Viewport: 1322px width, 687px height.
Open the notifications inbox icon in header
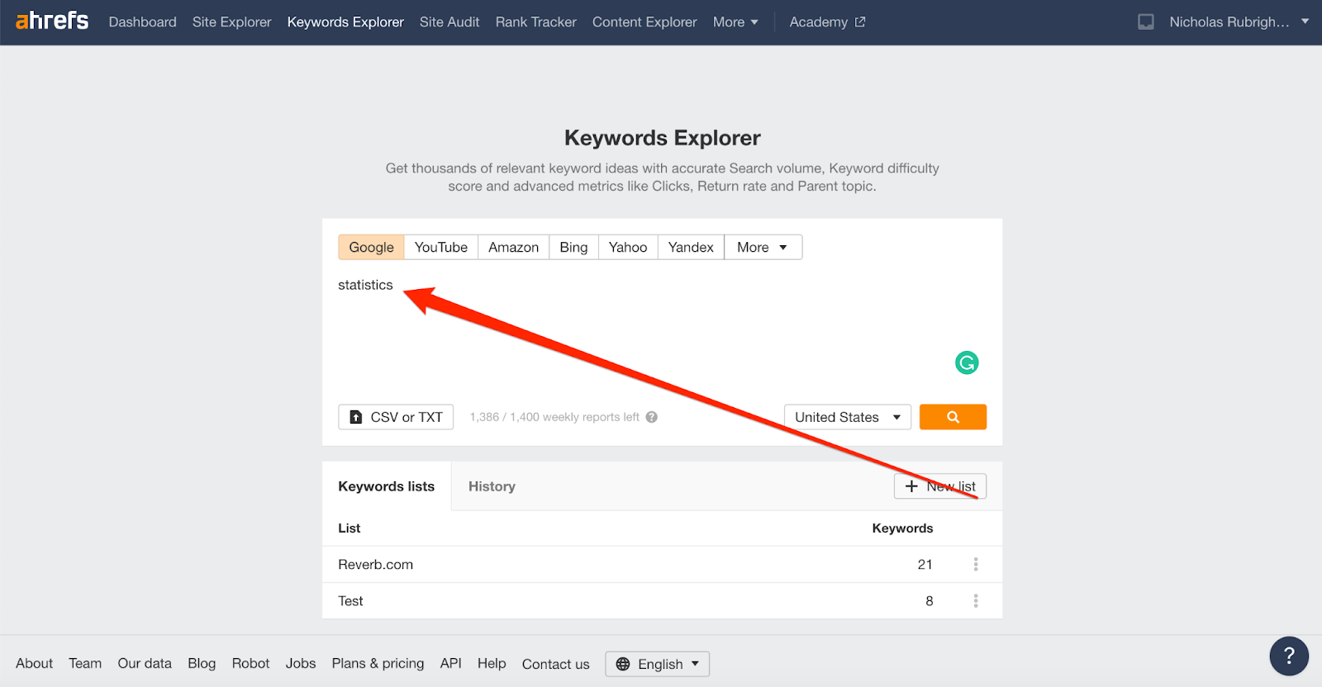point(1146,22)
